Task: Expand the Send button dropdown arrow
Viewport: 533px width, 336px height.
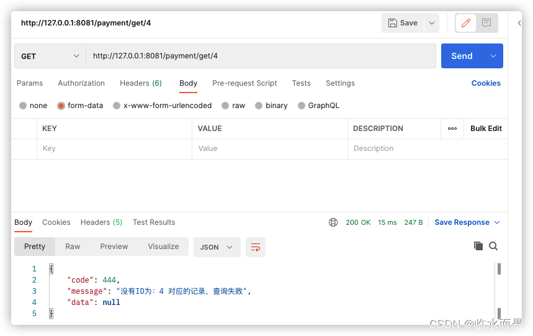Action: [x=493, y=56]
